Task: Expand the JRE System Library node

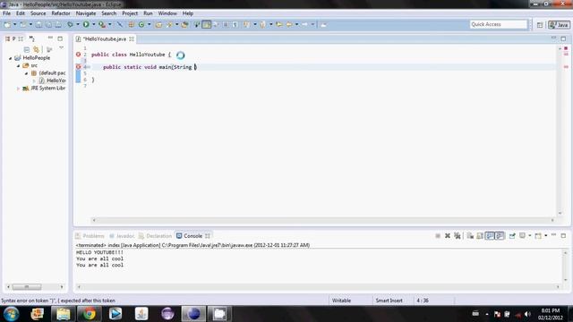Action: (x=18, y=89)
